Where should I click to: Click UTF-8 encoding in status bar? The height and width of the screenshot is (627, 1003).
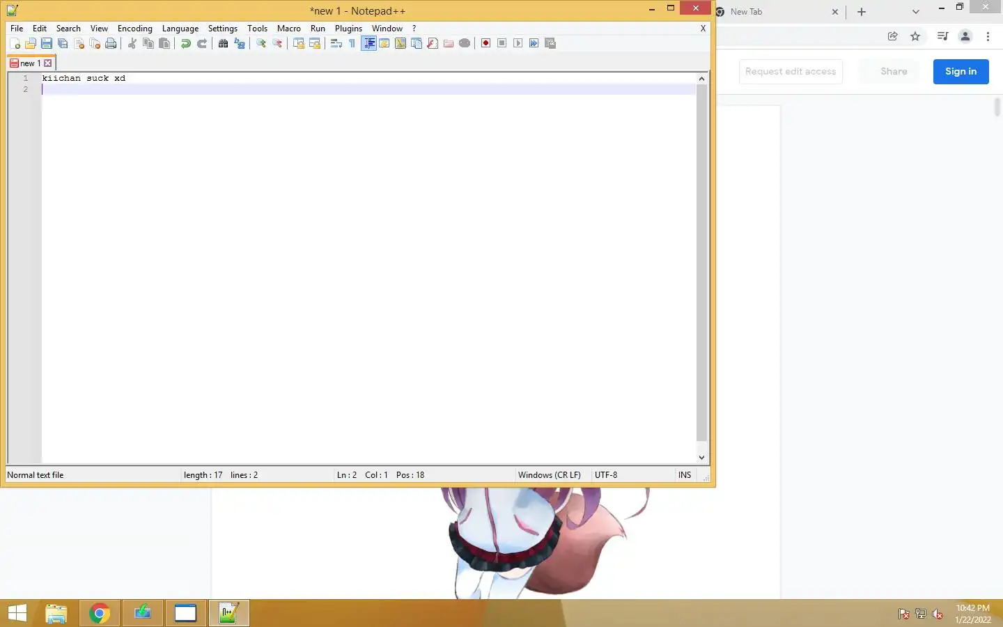[606, 475]
